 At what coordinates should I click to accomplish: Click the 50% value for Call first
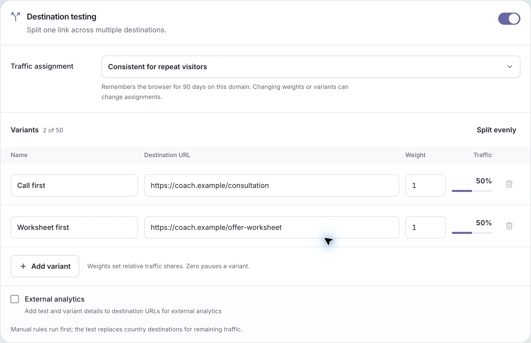click(x=484, y=181)
